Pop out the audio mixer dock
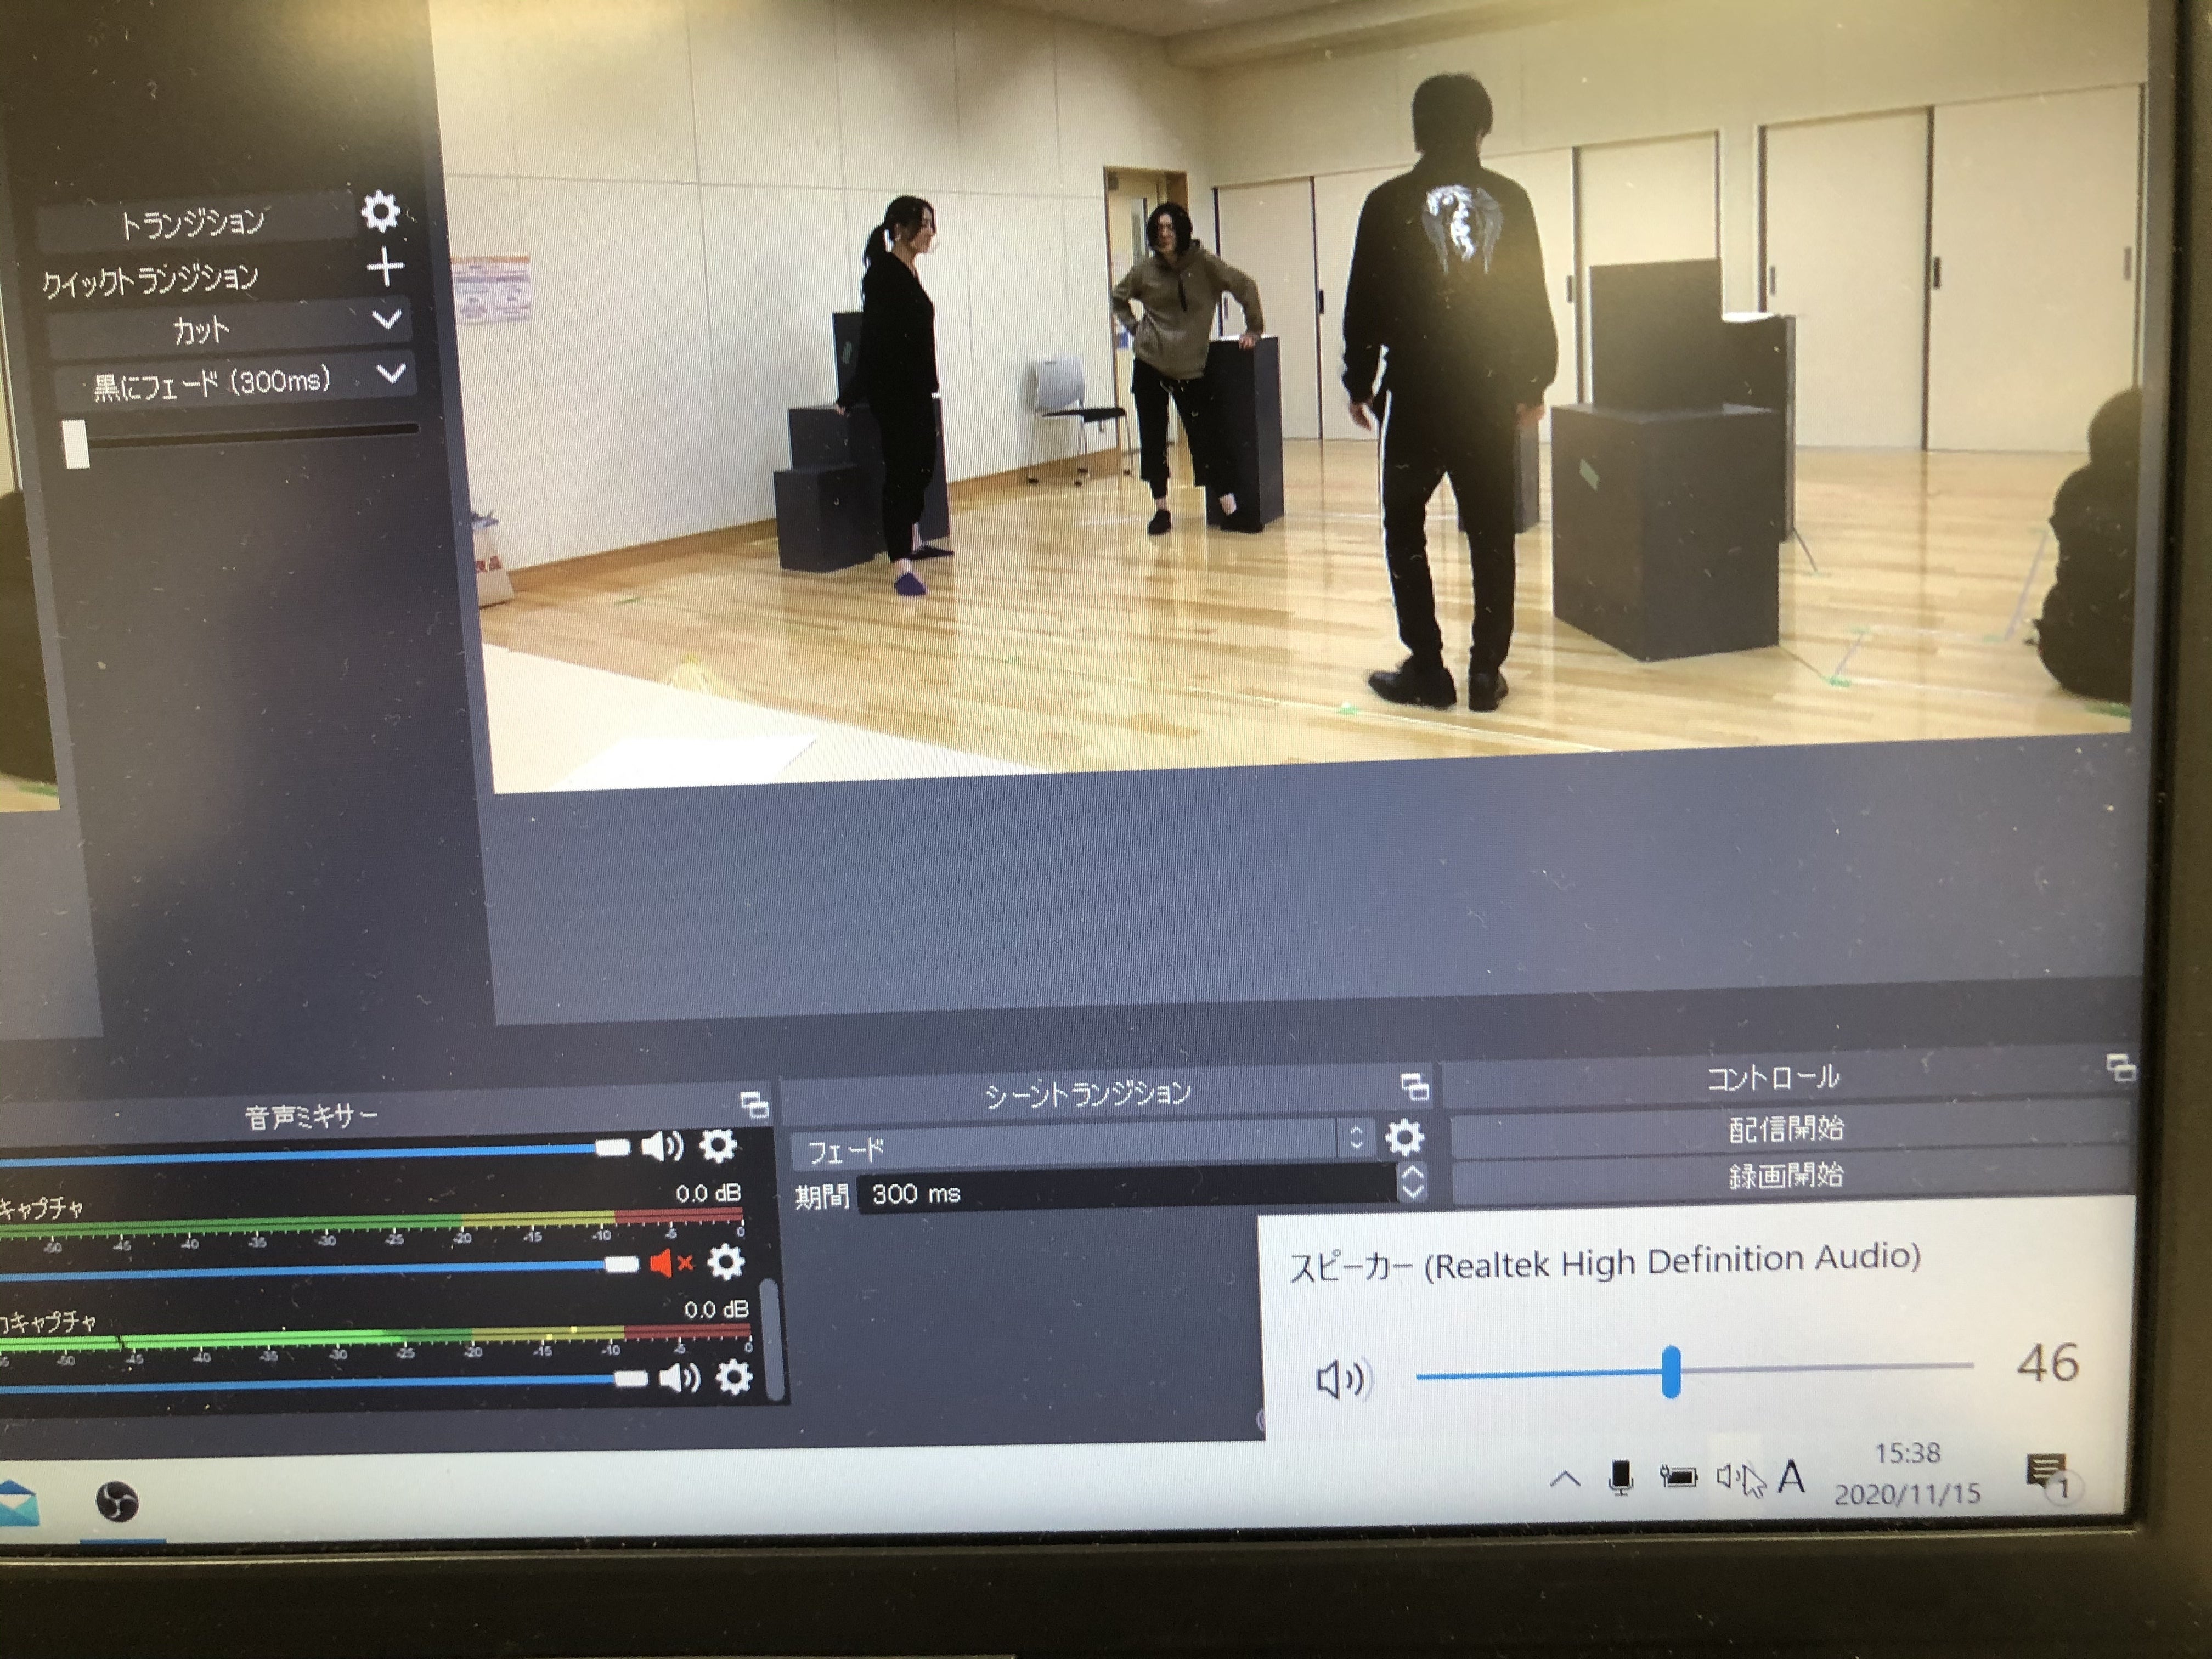The image size is (2212, 1659). [754, 1105]
